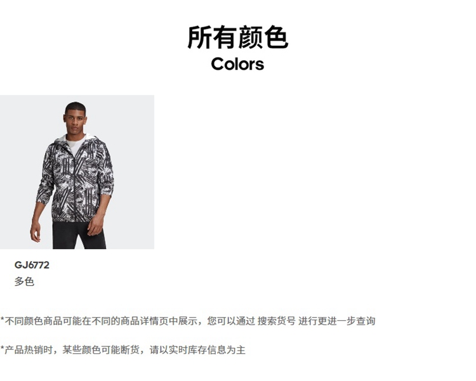Click the 所有颜色 heading
Viewport: 476px width, 381px height.
click(x=238, y=37)
